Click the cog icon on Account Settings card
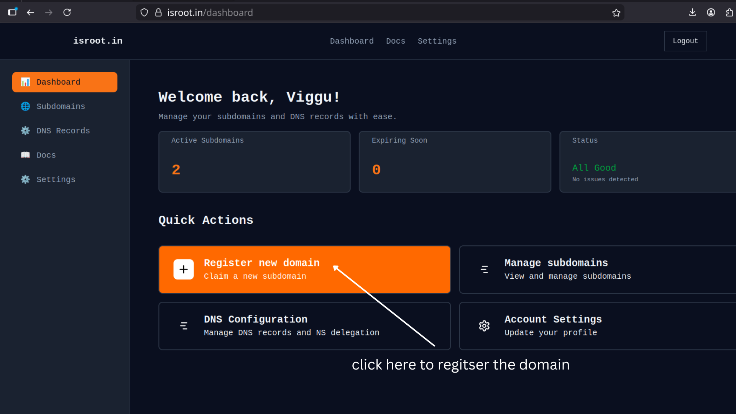 [x=484, y=326]
